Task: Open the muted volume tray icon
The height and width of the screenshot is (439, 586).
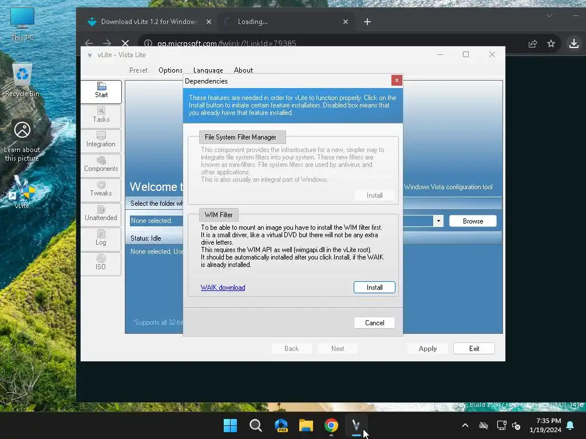Action: pos(516,425)
